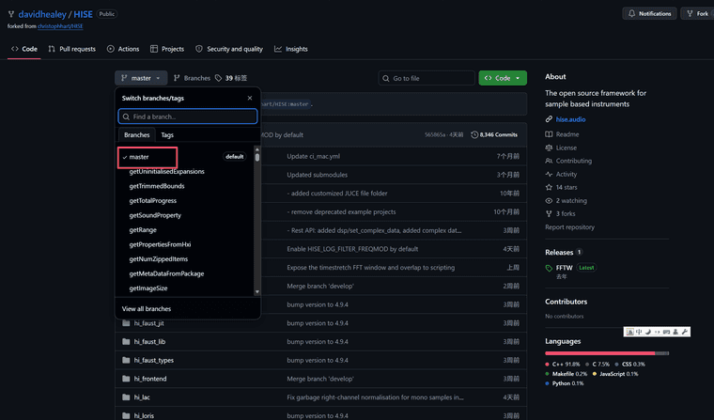Click the Contributing link in About

[x=574, y=161]
